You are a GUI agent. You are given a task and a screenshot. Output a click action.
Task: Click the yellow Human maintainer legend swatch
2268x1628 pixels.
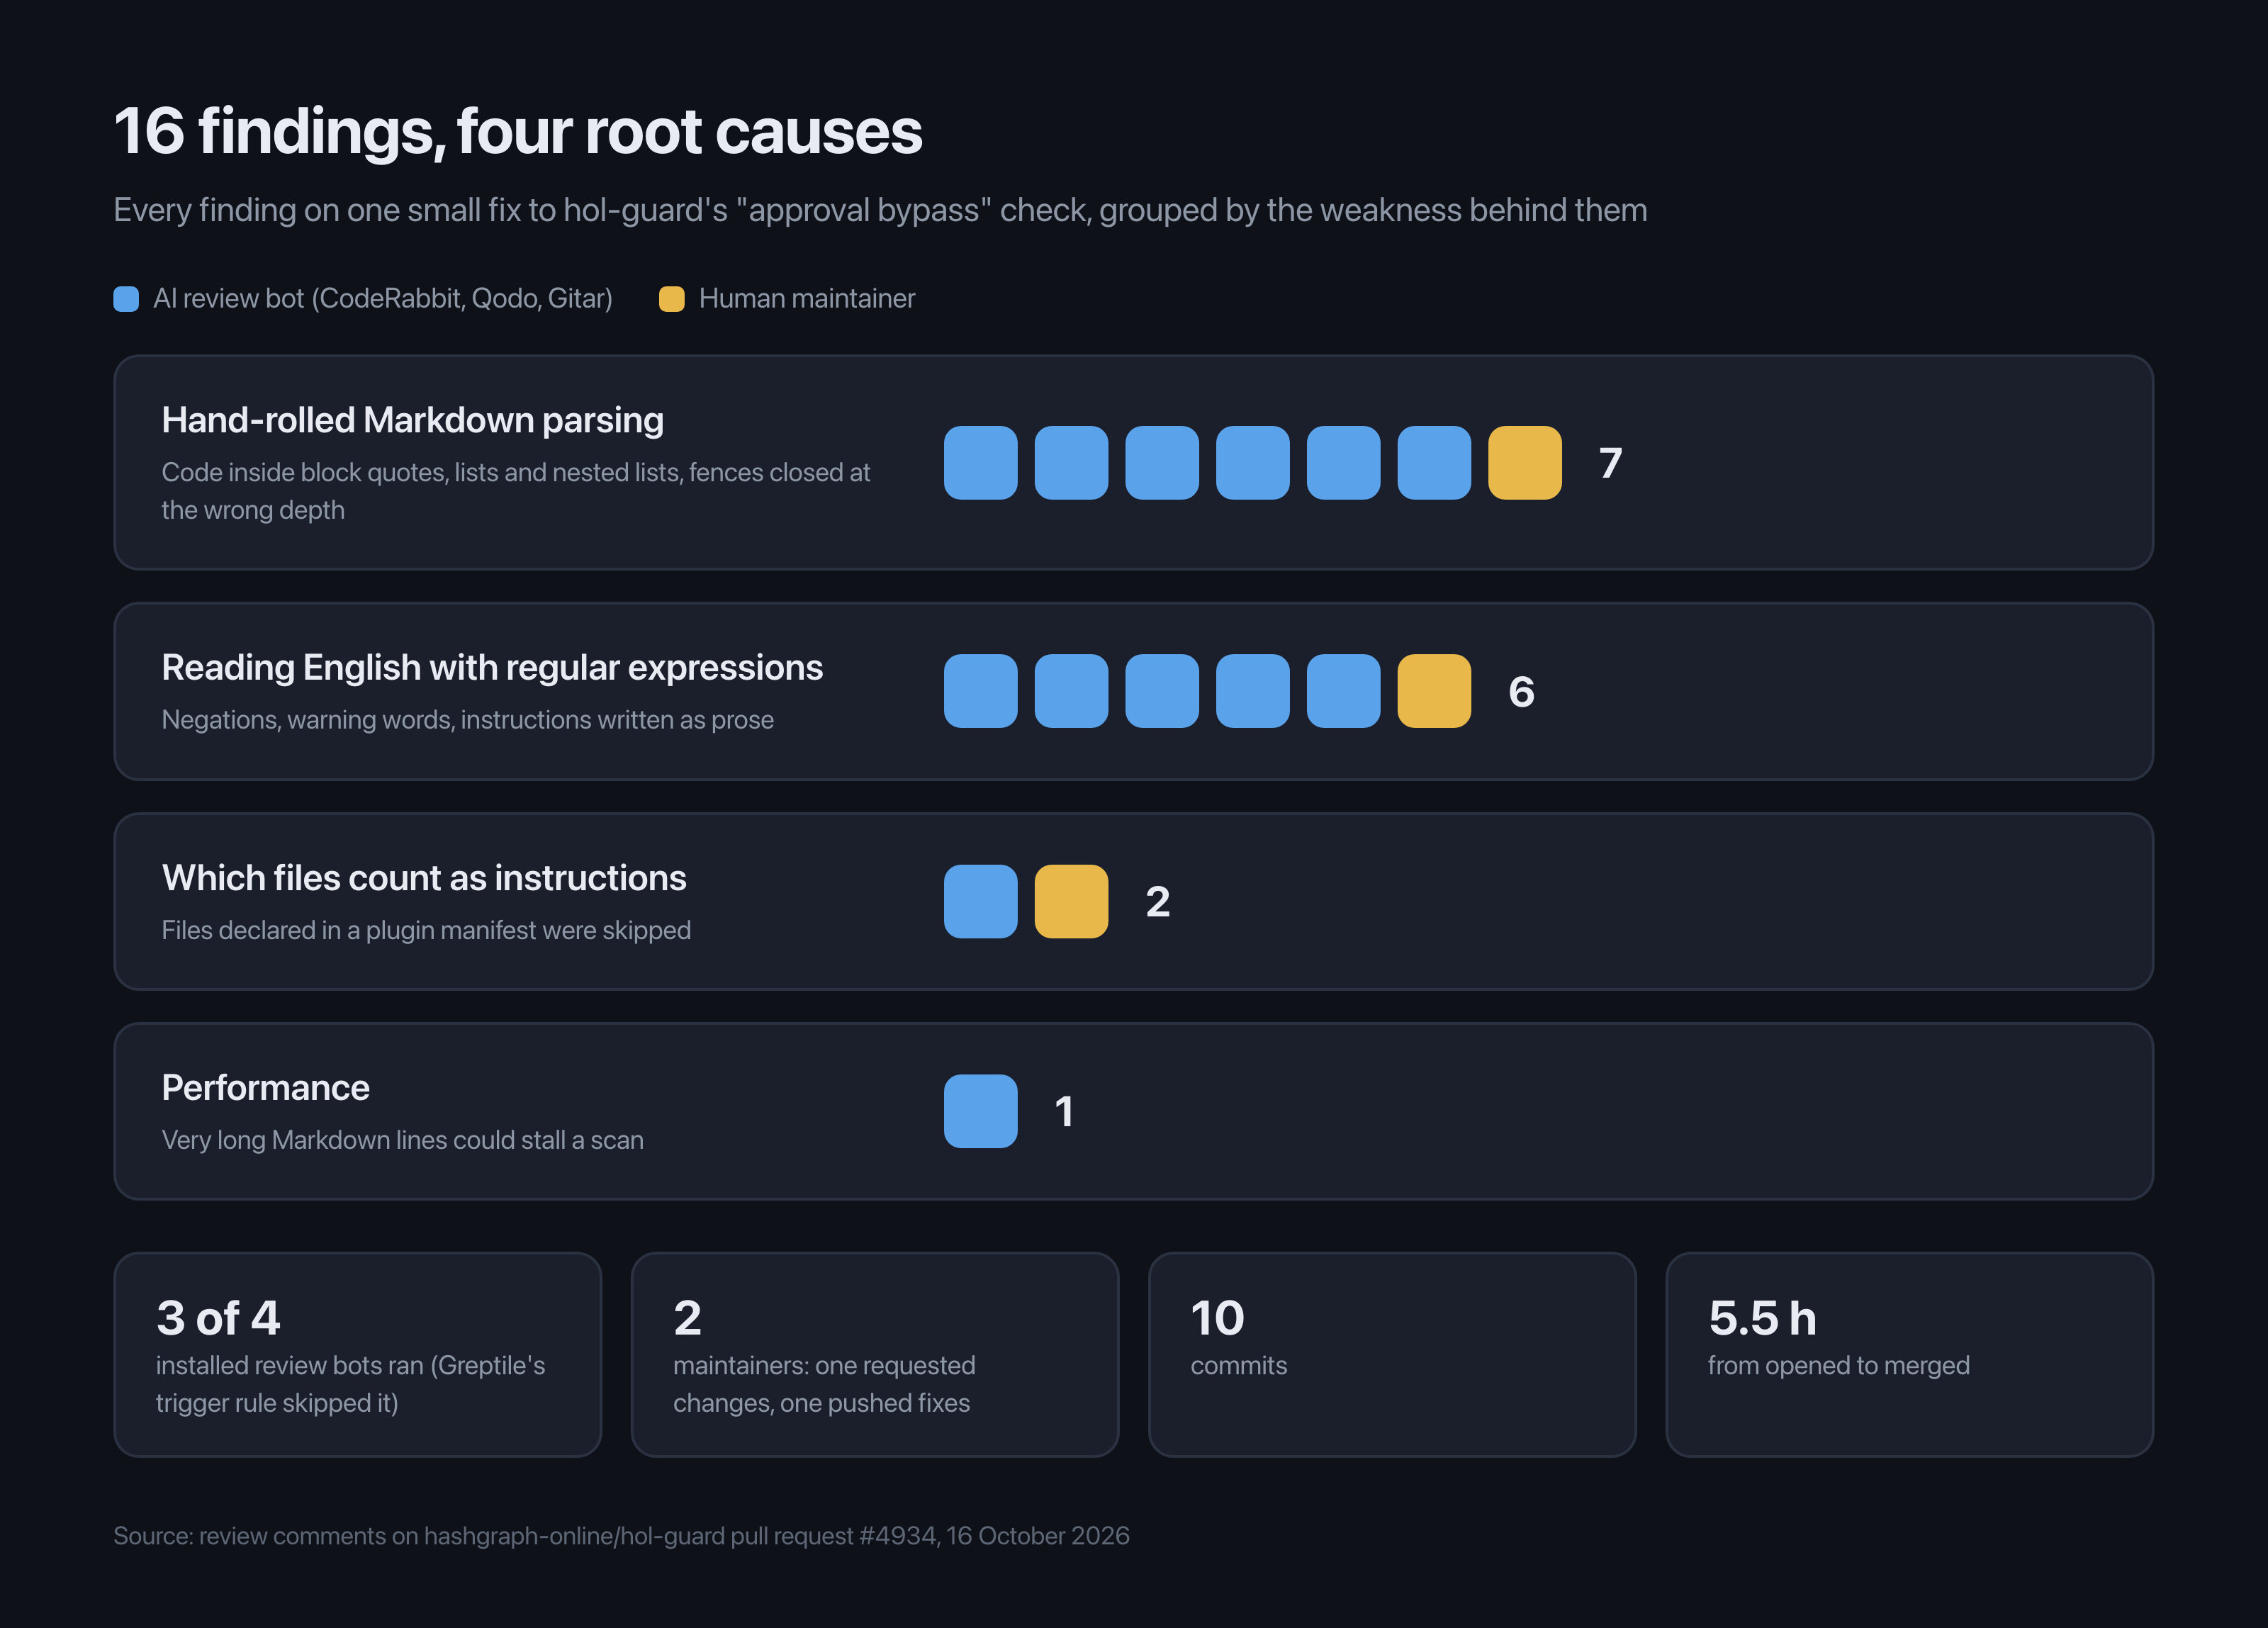coord(672,299)
